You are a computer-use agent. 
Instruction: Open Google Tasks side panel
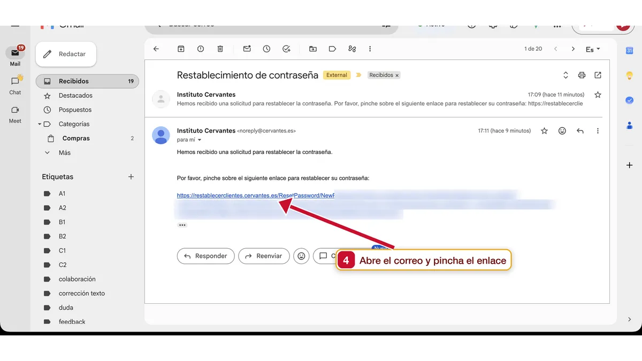click(630, 100)
